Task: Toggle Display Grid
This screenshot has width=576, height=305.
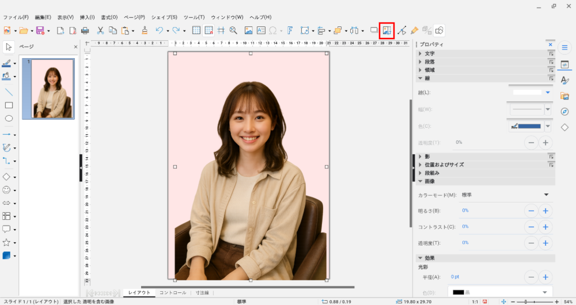Action: [196, 30]
